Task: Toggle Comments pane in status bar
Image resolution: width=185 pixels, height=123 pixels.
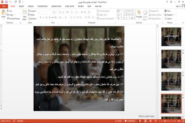Action: (130, 121)
